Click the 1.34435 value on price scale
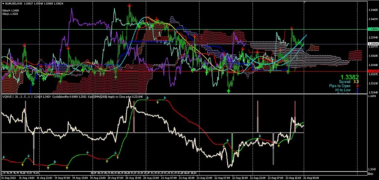379x180 pixels. pos(373,10)
